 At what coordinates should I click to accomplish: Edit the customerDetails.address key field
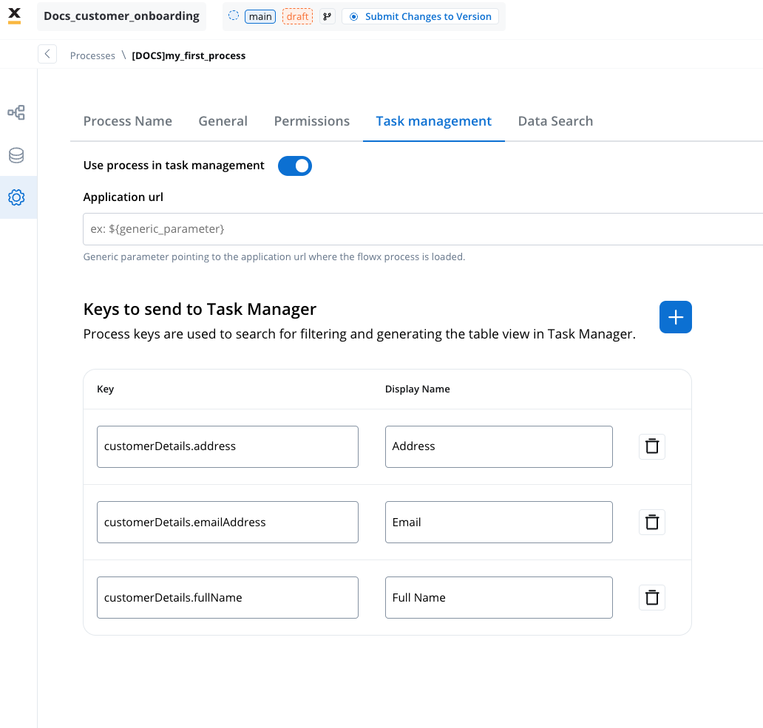click(x=228, y=447)
